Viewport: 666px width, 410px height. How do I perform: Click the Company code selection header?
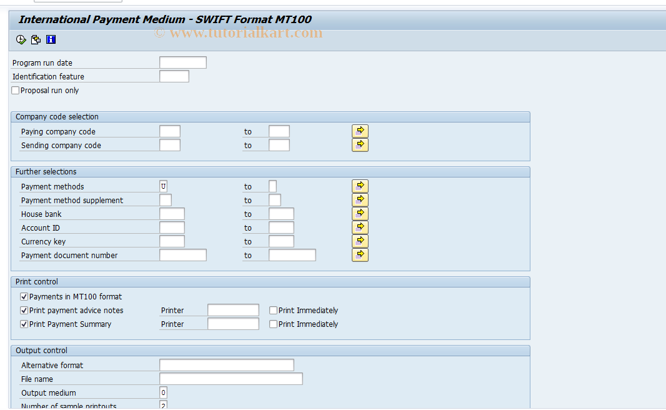tap(57, 116)
